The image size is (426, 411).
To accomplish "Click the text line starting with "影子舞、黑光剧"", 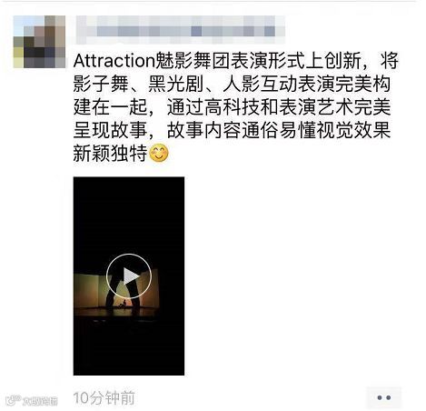I will [x=232, y=84].
